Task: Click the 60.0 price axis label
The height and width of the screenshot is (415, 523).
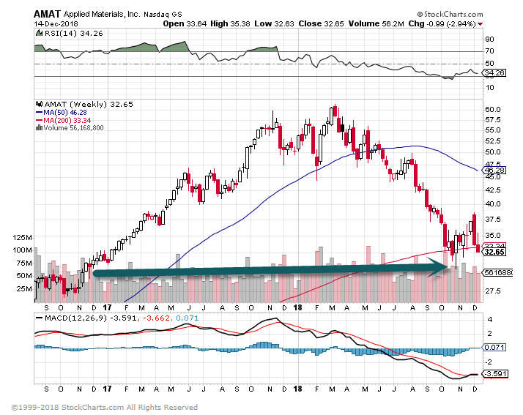Action: (x=493, y=109)
